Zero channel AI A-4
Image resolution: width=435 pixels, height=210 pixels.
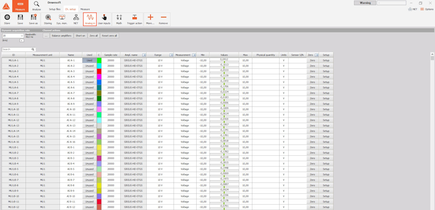(312, 76)
